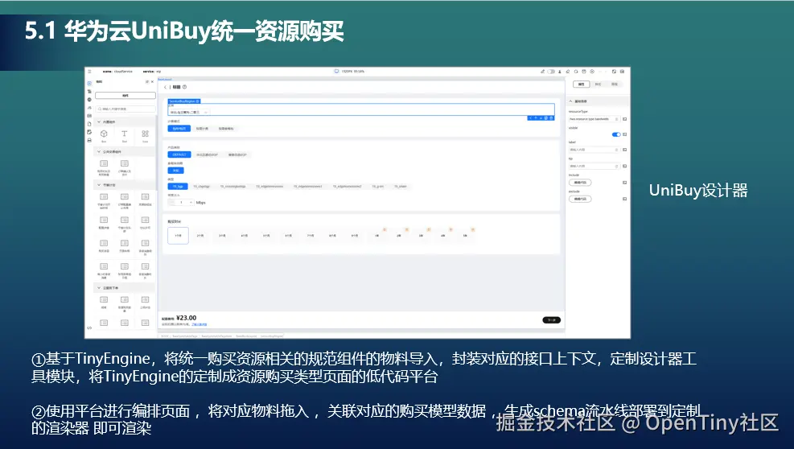Collapse the last component section in materials panel

[99, 288]
